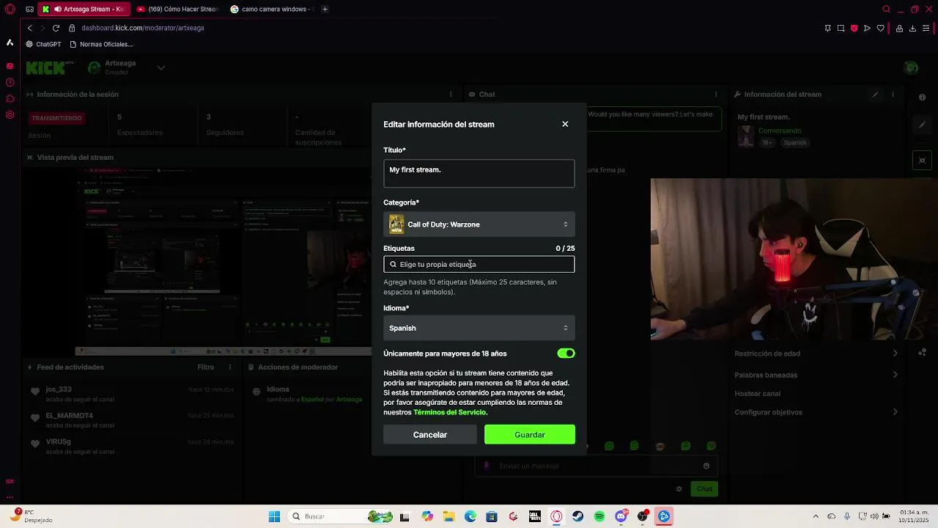
Task: Open Discord from the taskbar
Action: point(621,516)
